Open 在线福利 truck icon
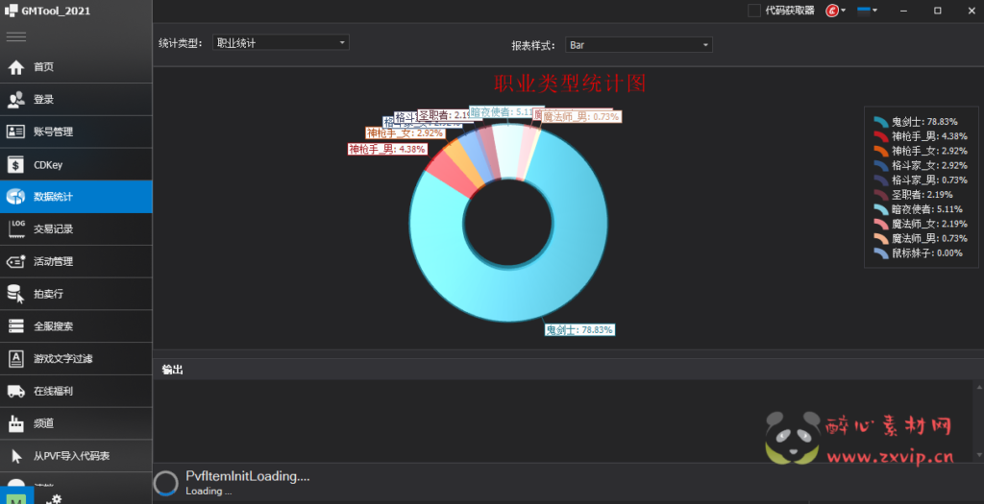984x504 pixels. [15, 391]
